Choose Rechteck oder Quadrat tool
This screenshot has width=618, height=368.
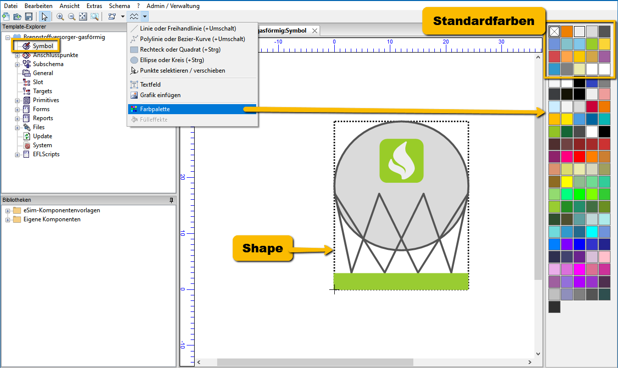193,50
